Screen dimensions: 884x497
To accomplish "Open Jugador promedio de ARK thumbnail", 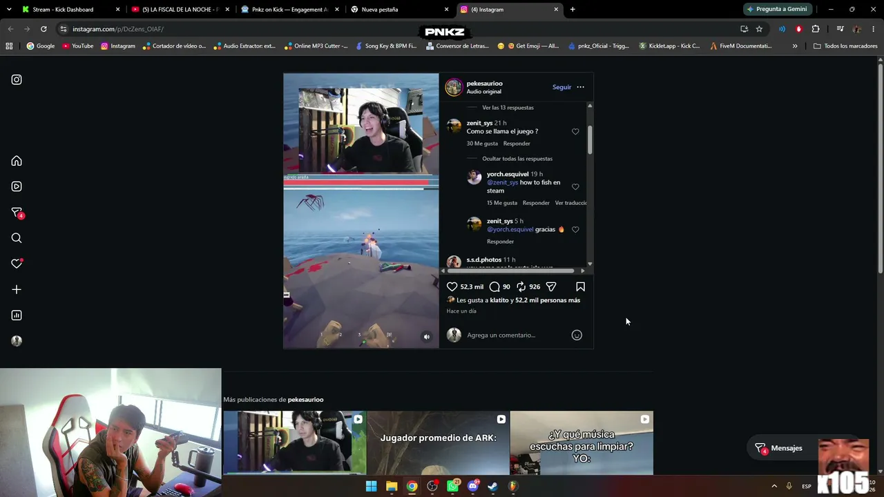I will coord(438,442).
